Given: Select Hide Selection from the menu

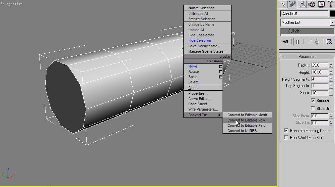Looking at the screenshot, I should tap(199, 40).
